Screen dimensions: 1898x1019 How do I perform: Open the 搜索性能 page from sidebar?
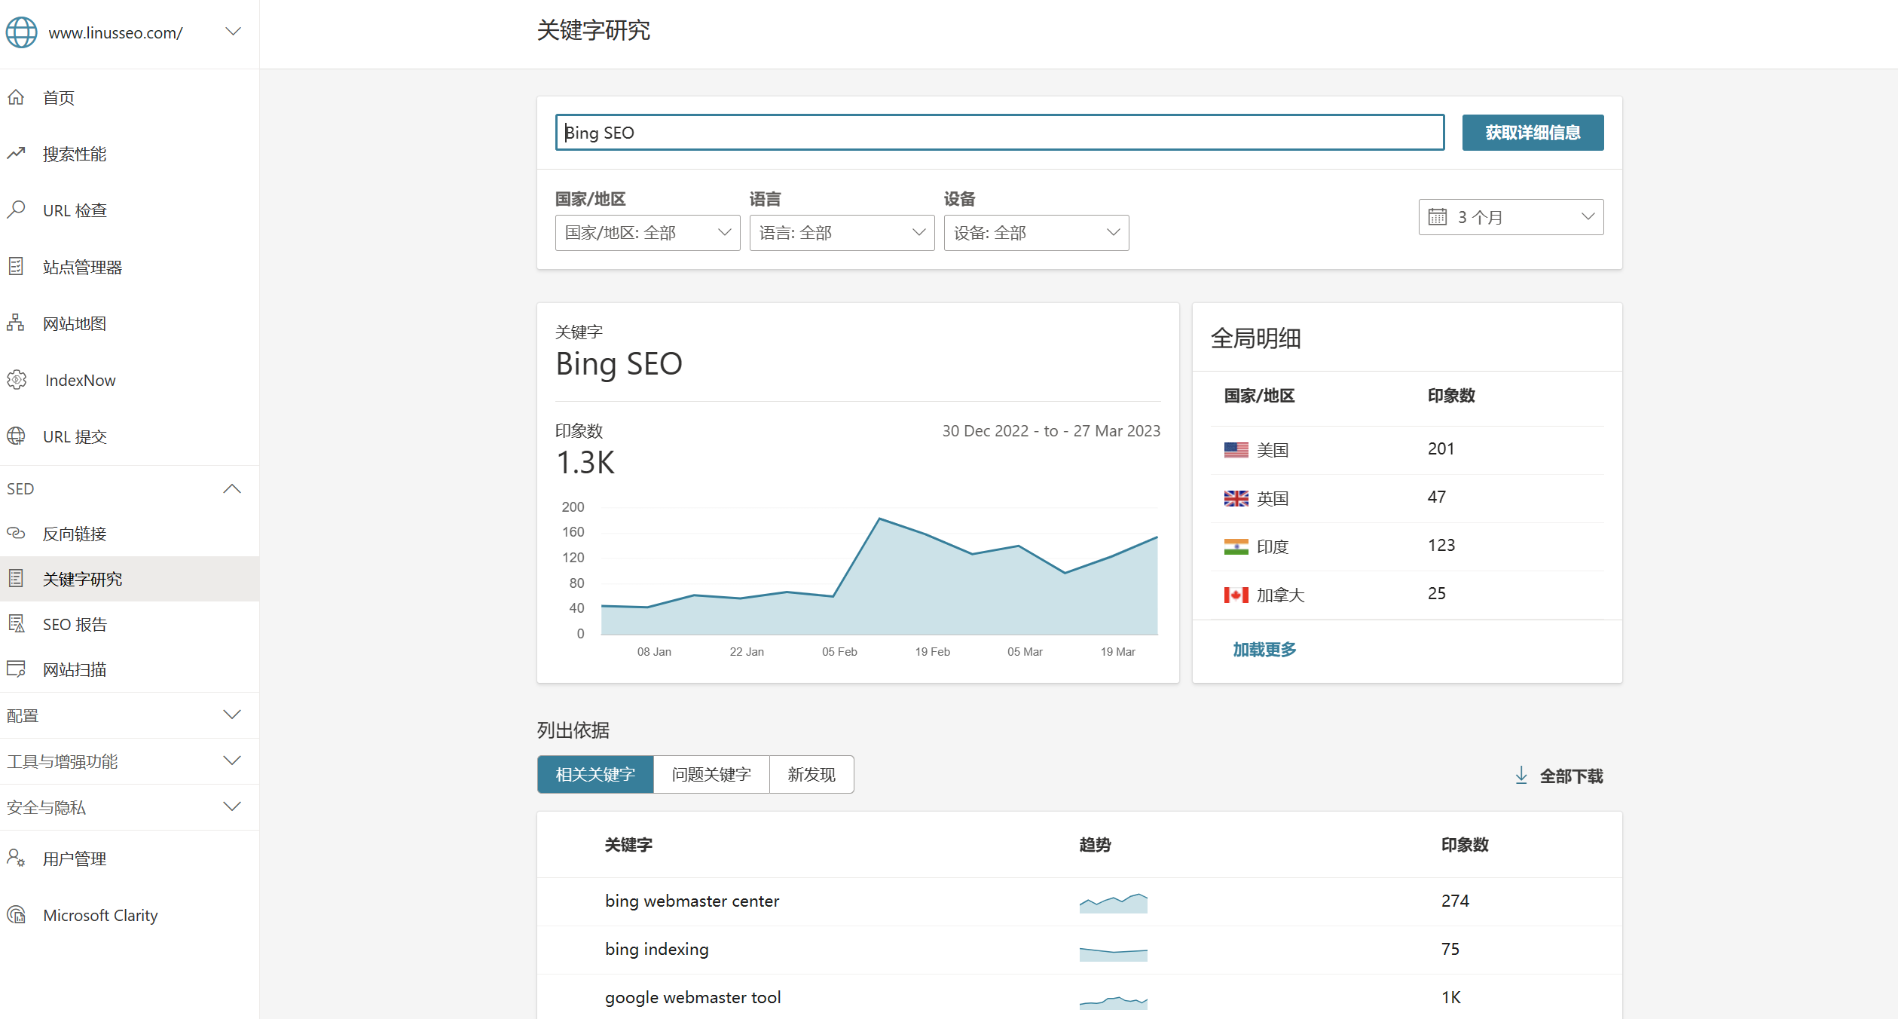[75, 153]
